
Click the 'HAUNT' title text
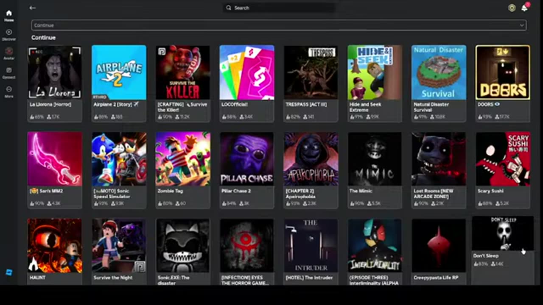pyautogui.click(x=38, y=278)
